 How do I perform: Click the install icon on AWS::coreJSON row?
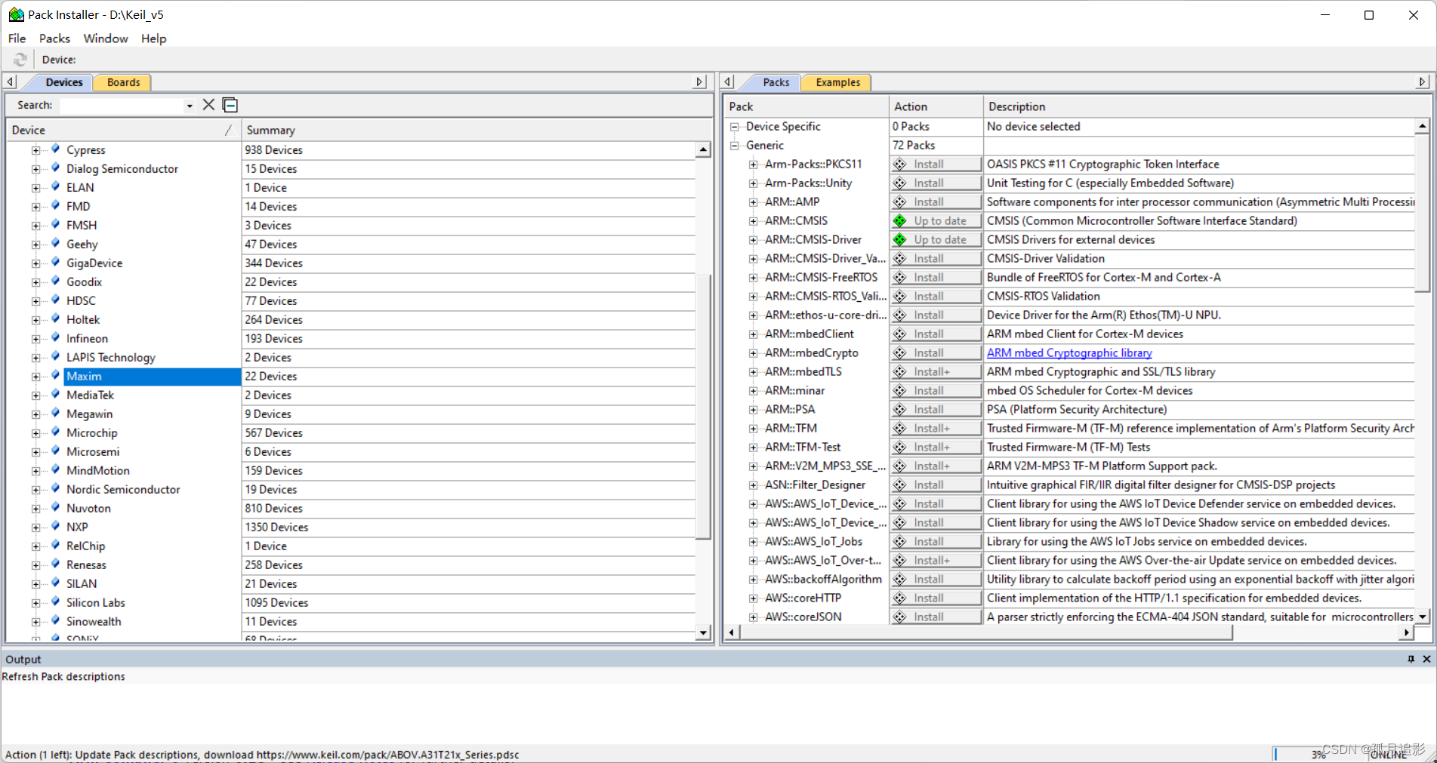pos(900,617)
